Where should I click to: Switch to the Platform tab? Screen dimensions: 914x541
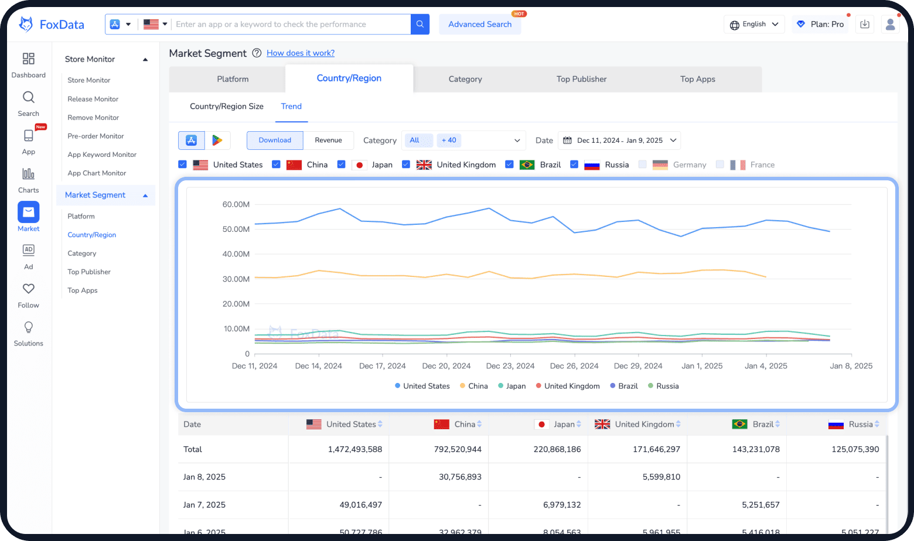(233, 79)
